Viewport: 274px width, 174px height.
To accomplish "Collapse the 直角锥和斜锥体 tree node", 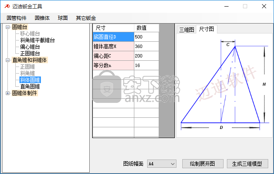I will click(7, 60).
